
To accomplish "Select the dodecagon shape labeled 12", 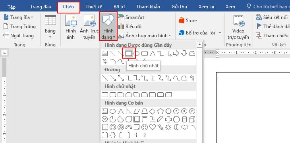I will click(105, 119).
